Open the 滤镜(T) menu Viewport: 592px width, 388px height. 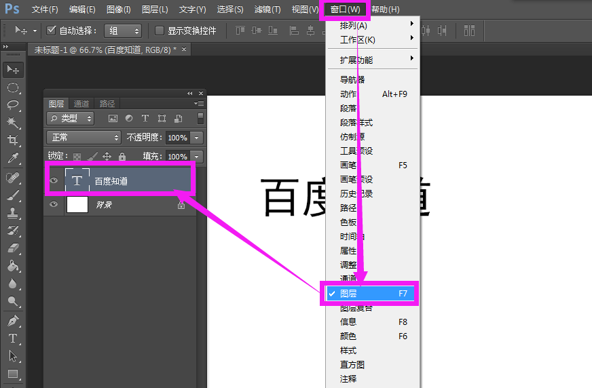coord(267,9)
